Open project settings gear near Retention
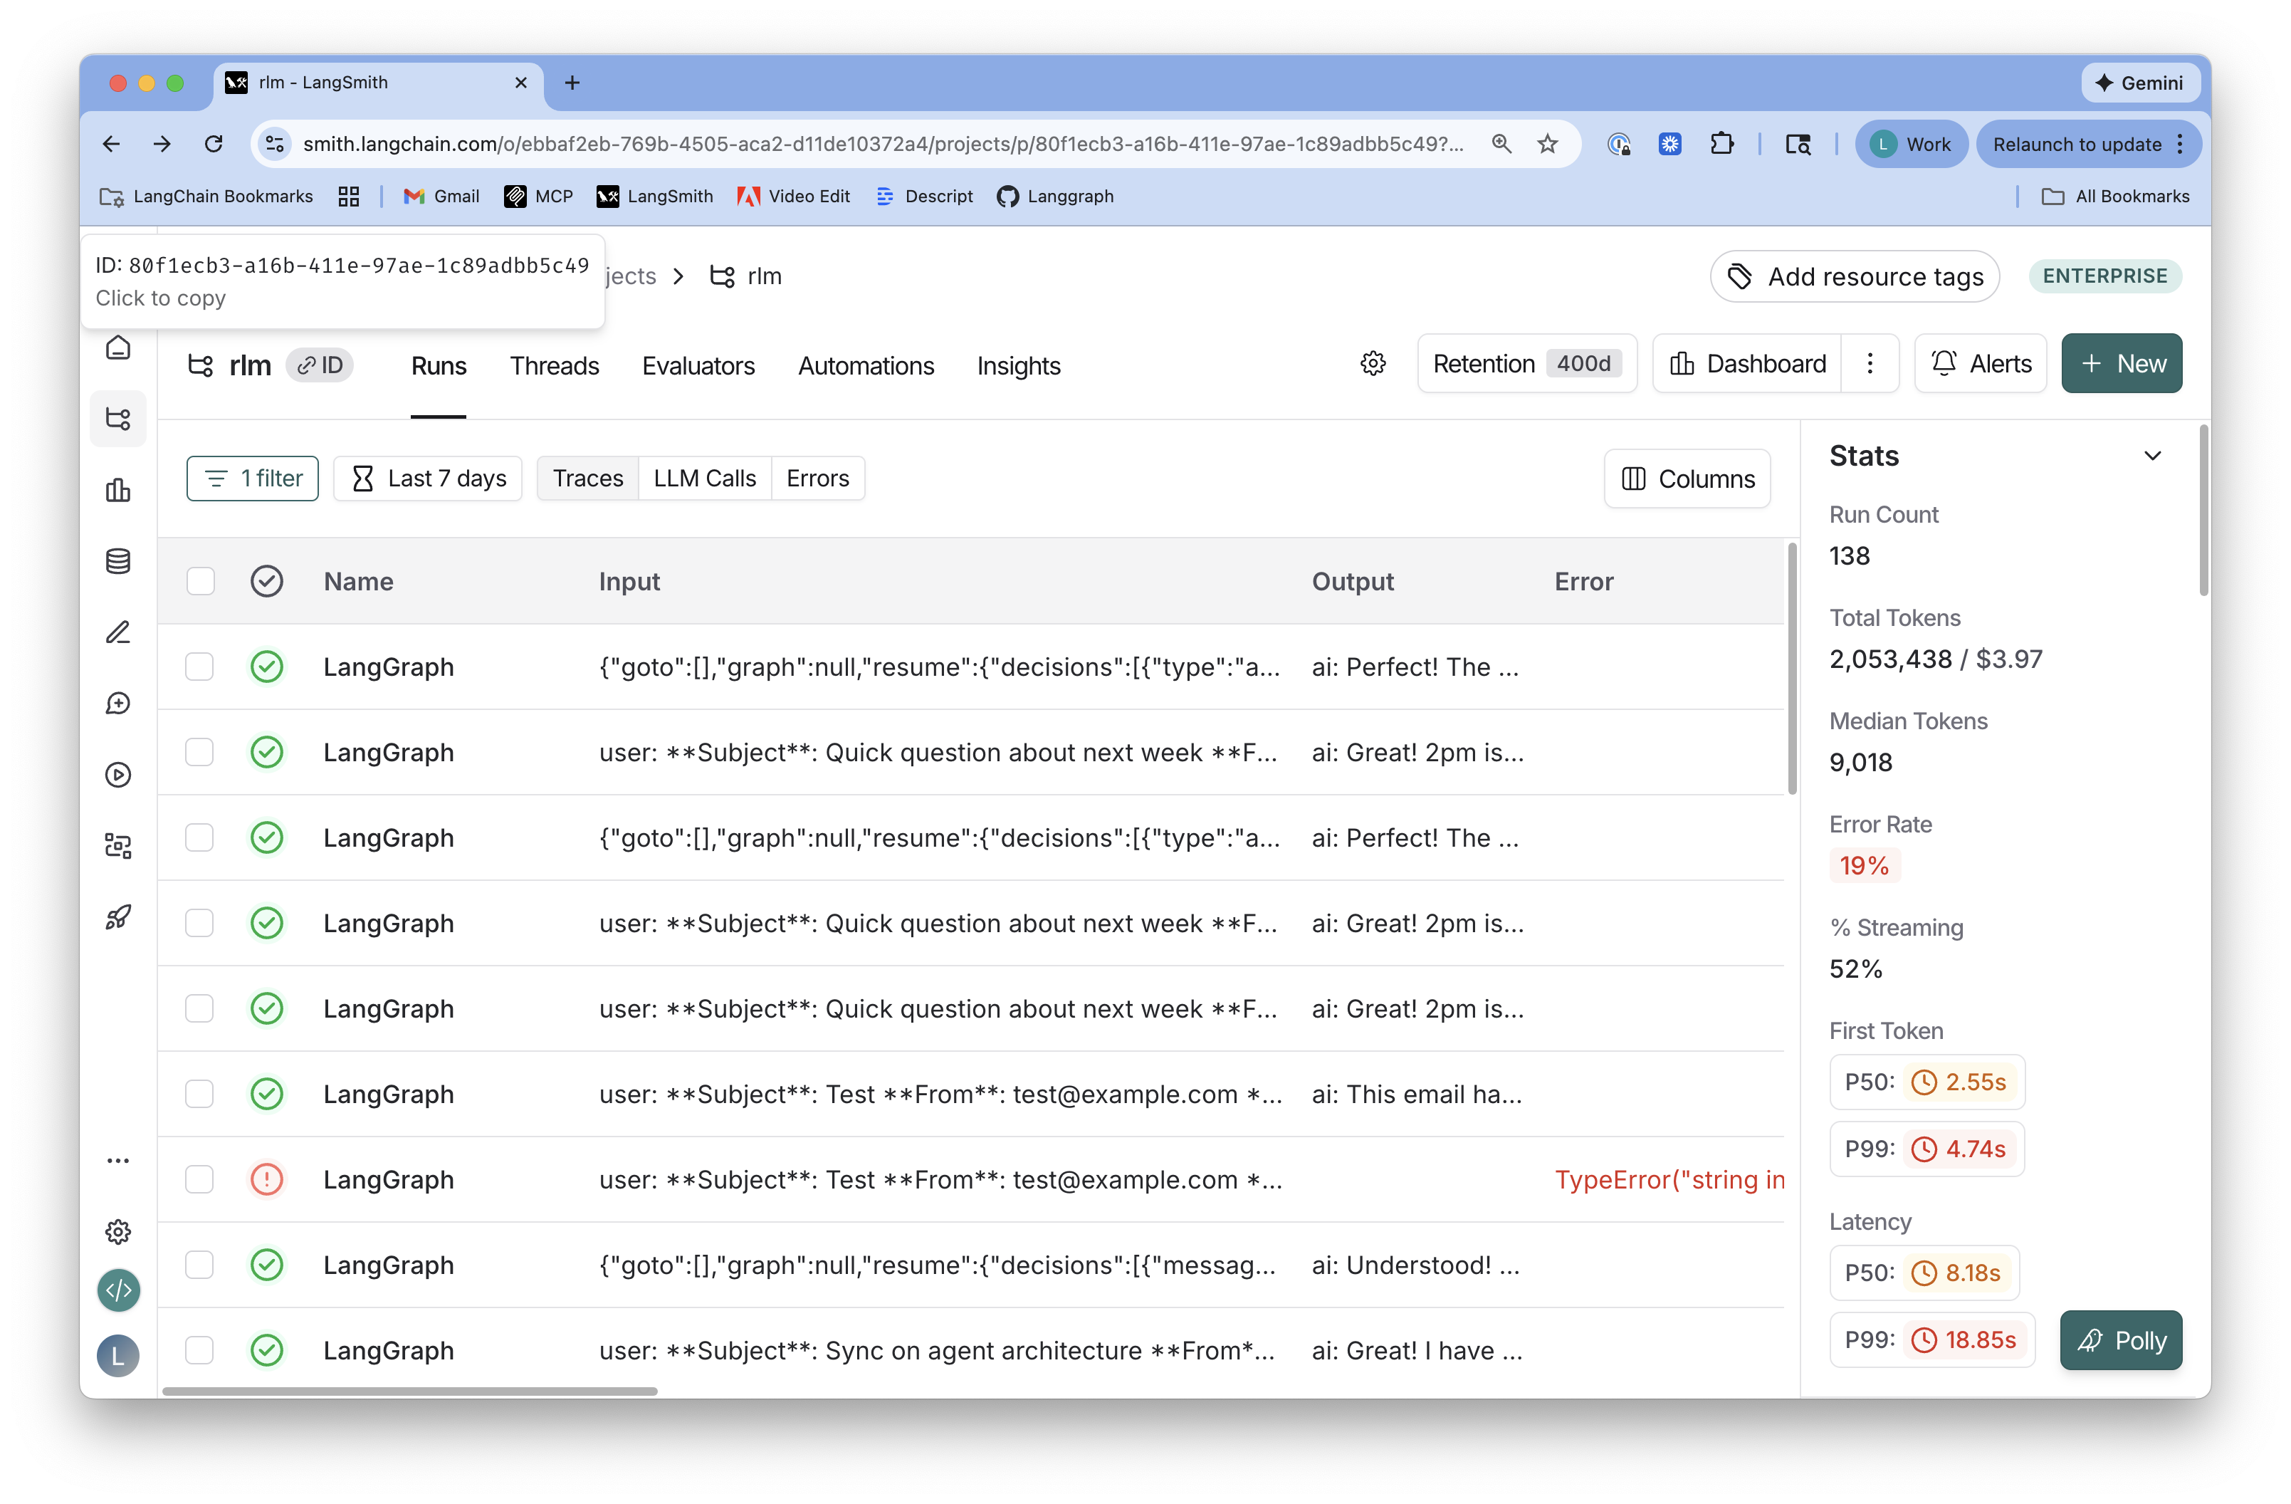2291x1504 pixels. point(1373,363)
